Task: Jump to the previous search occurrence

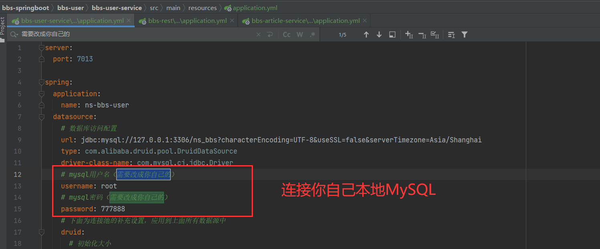Action: pos(366,34)
